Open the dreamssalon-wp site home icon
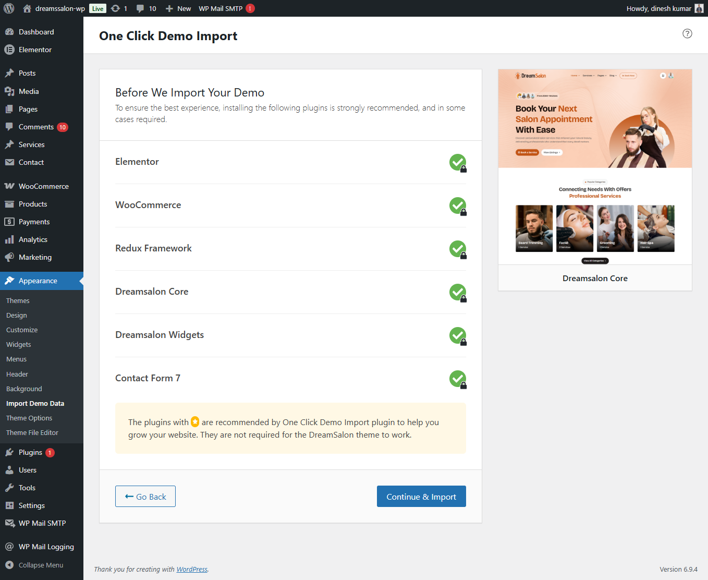 [27, 8]
